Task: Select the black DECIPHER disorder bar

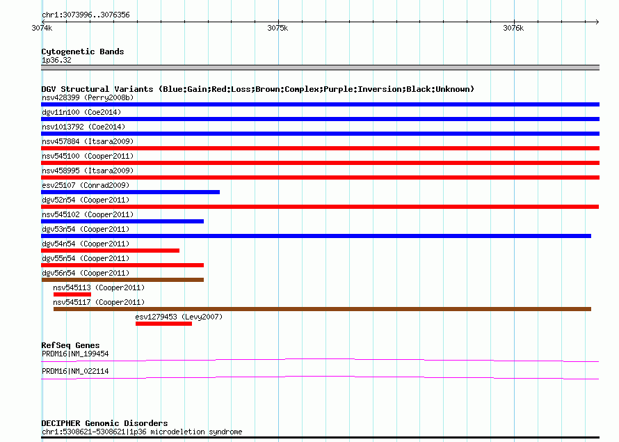Action: pos(320,438)
